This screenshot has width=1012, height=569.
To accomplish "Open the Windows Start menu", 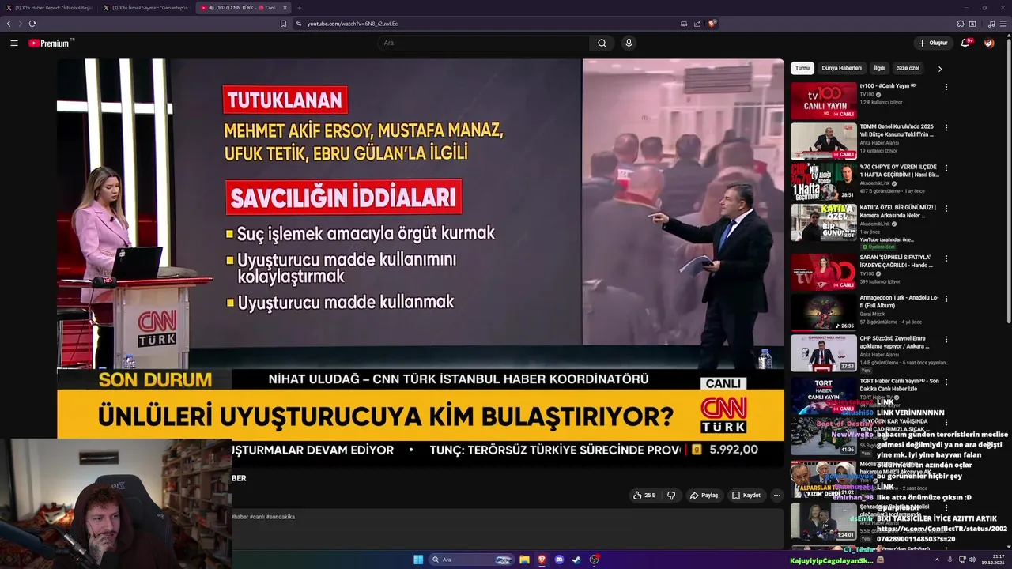I will tap(418, 560).
